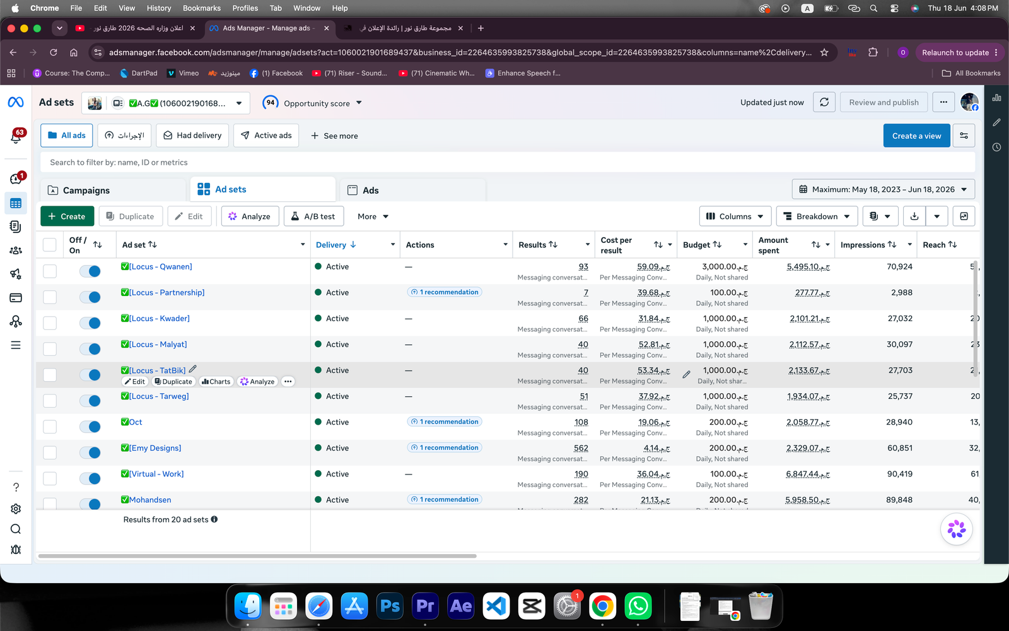1009x631 pixels.
Task: Open the edit pencil icon on right rail
Action: pyautogui.click(x=996, y=122)
